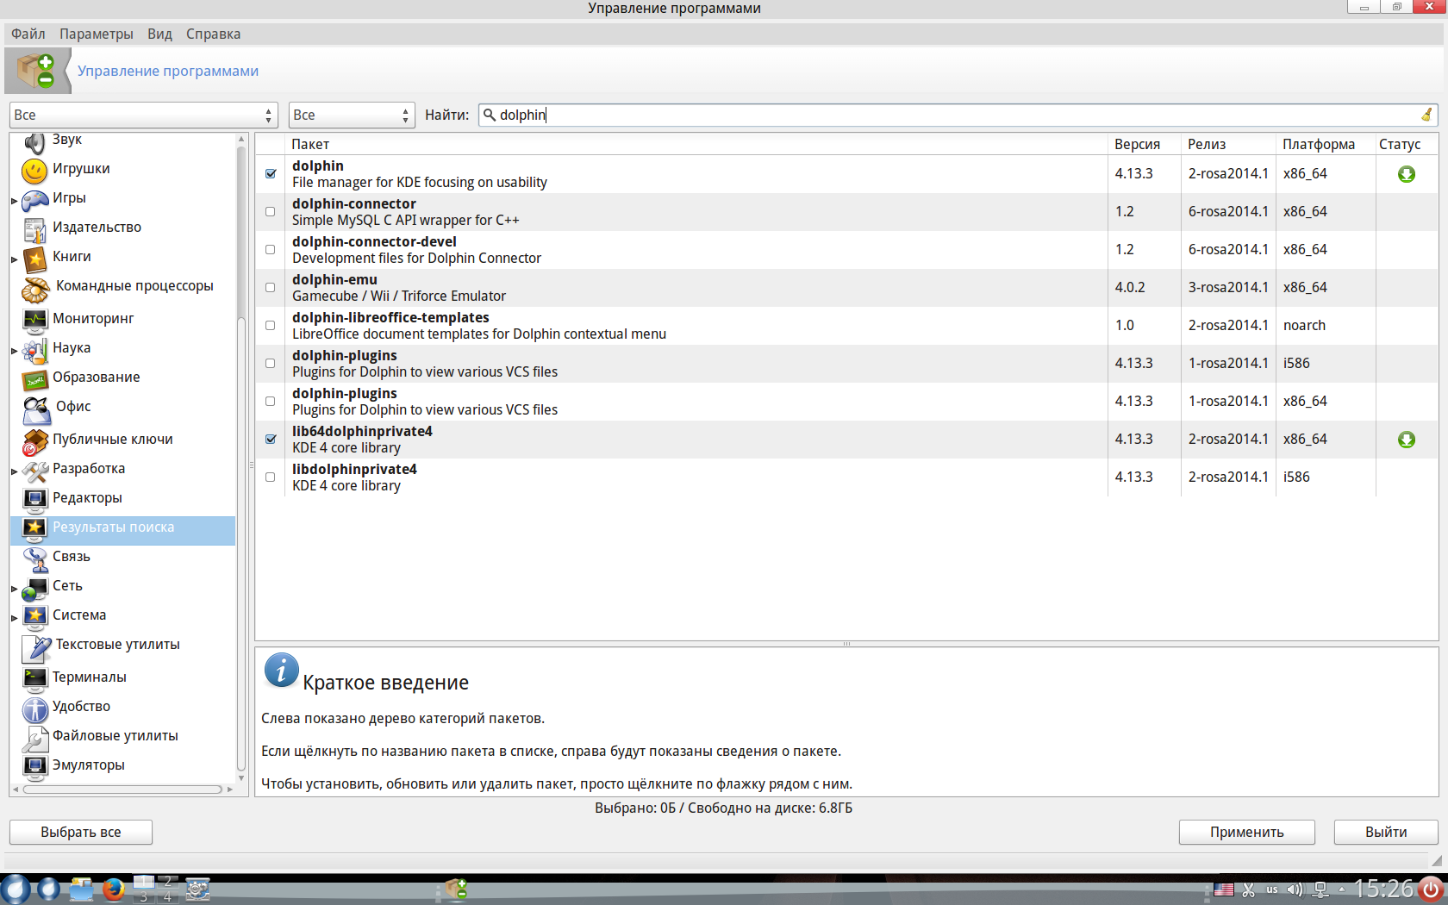Open the volume control in system tray
Screen dimensions: 1448x905
[1295, 889]
